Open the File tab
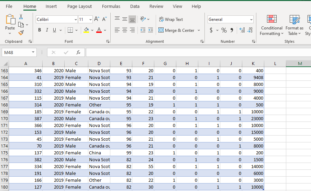This screenshot has height=191, width=311. 9,6
